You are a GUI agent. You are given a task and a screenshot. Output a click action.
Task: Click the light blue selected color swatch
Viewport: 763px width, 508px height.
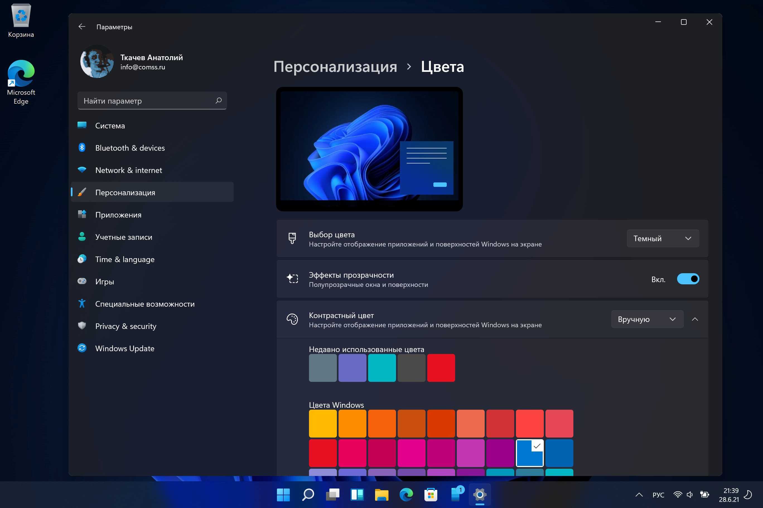pos(529,452)
